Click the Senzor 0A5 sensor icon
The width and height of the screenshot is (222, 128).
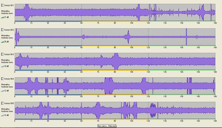2,104
